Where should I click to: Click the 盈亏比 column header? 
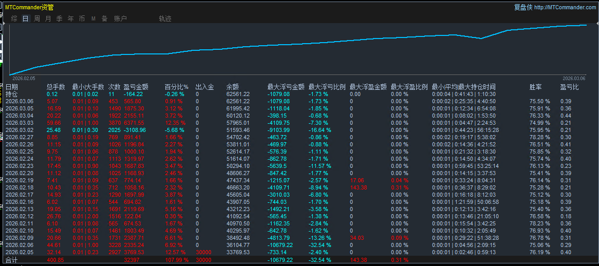[x=570, y=87]
